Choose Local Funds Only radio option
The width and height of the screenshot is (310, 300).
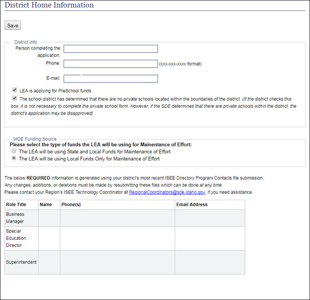(x=14, y=159)
